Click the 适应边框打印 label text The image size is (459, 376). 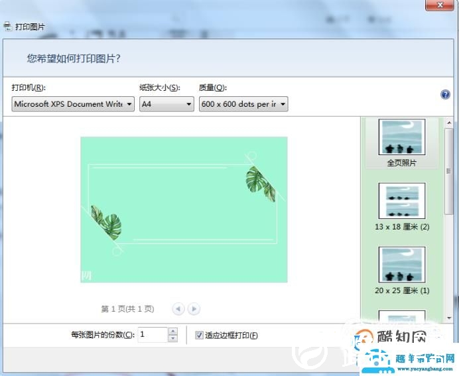[231, 336]
